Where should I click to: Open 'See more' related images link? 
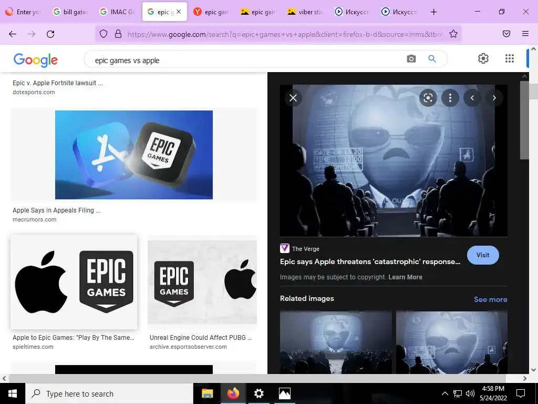point(490,299)
